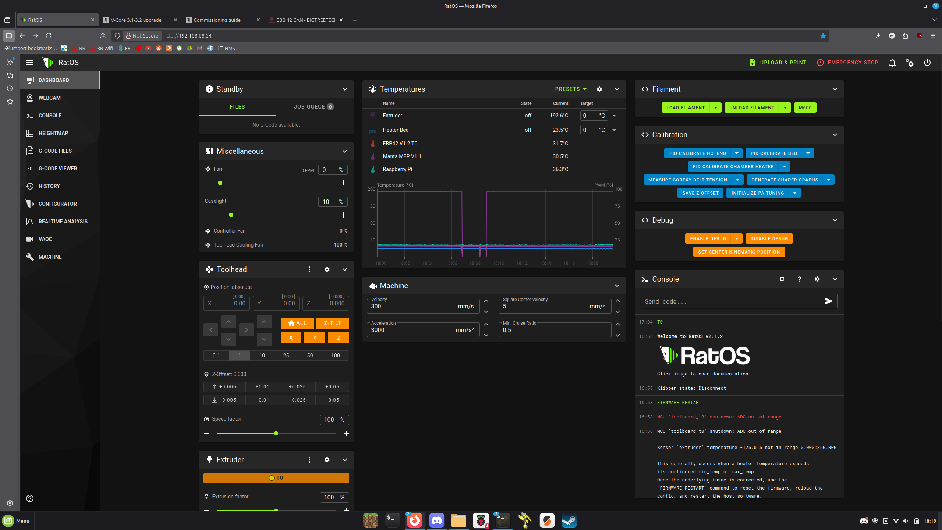Open Extruder panel settings gear
Screen dimensions: 942x530
(327, 460)
